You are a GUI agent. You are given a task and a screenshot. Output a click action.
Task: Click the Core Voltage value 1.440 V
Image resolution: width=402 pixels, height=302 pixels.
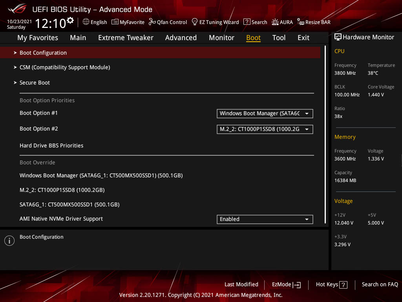pos(376,95)
